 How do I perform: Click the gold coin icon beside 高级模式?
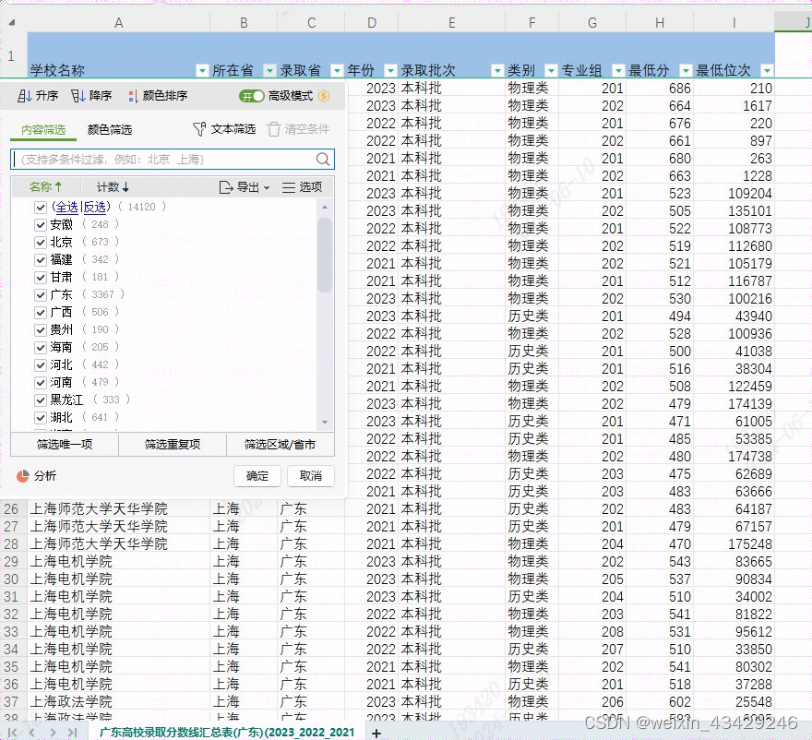pyautogui.click(x=324, y=96)
